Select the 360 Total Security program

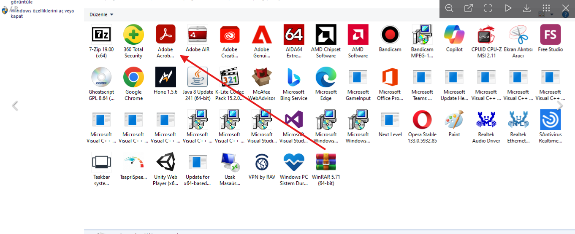[133, 35]
